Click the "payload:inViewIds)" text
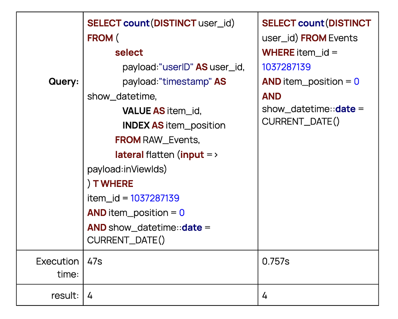 127,169
